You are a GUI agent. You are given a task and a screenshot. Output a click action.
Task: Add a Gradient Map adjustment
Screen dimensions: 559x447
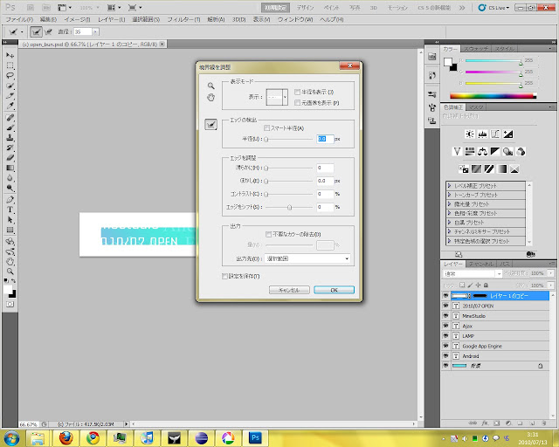(x=501, y=169)
